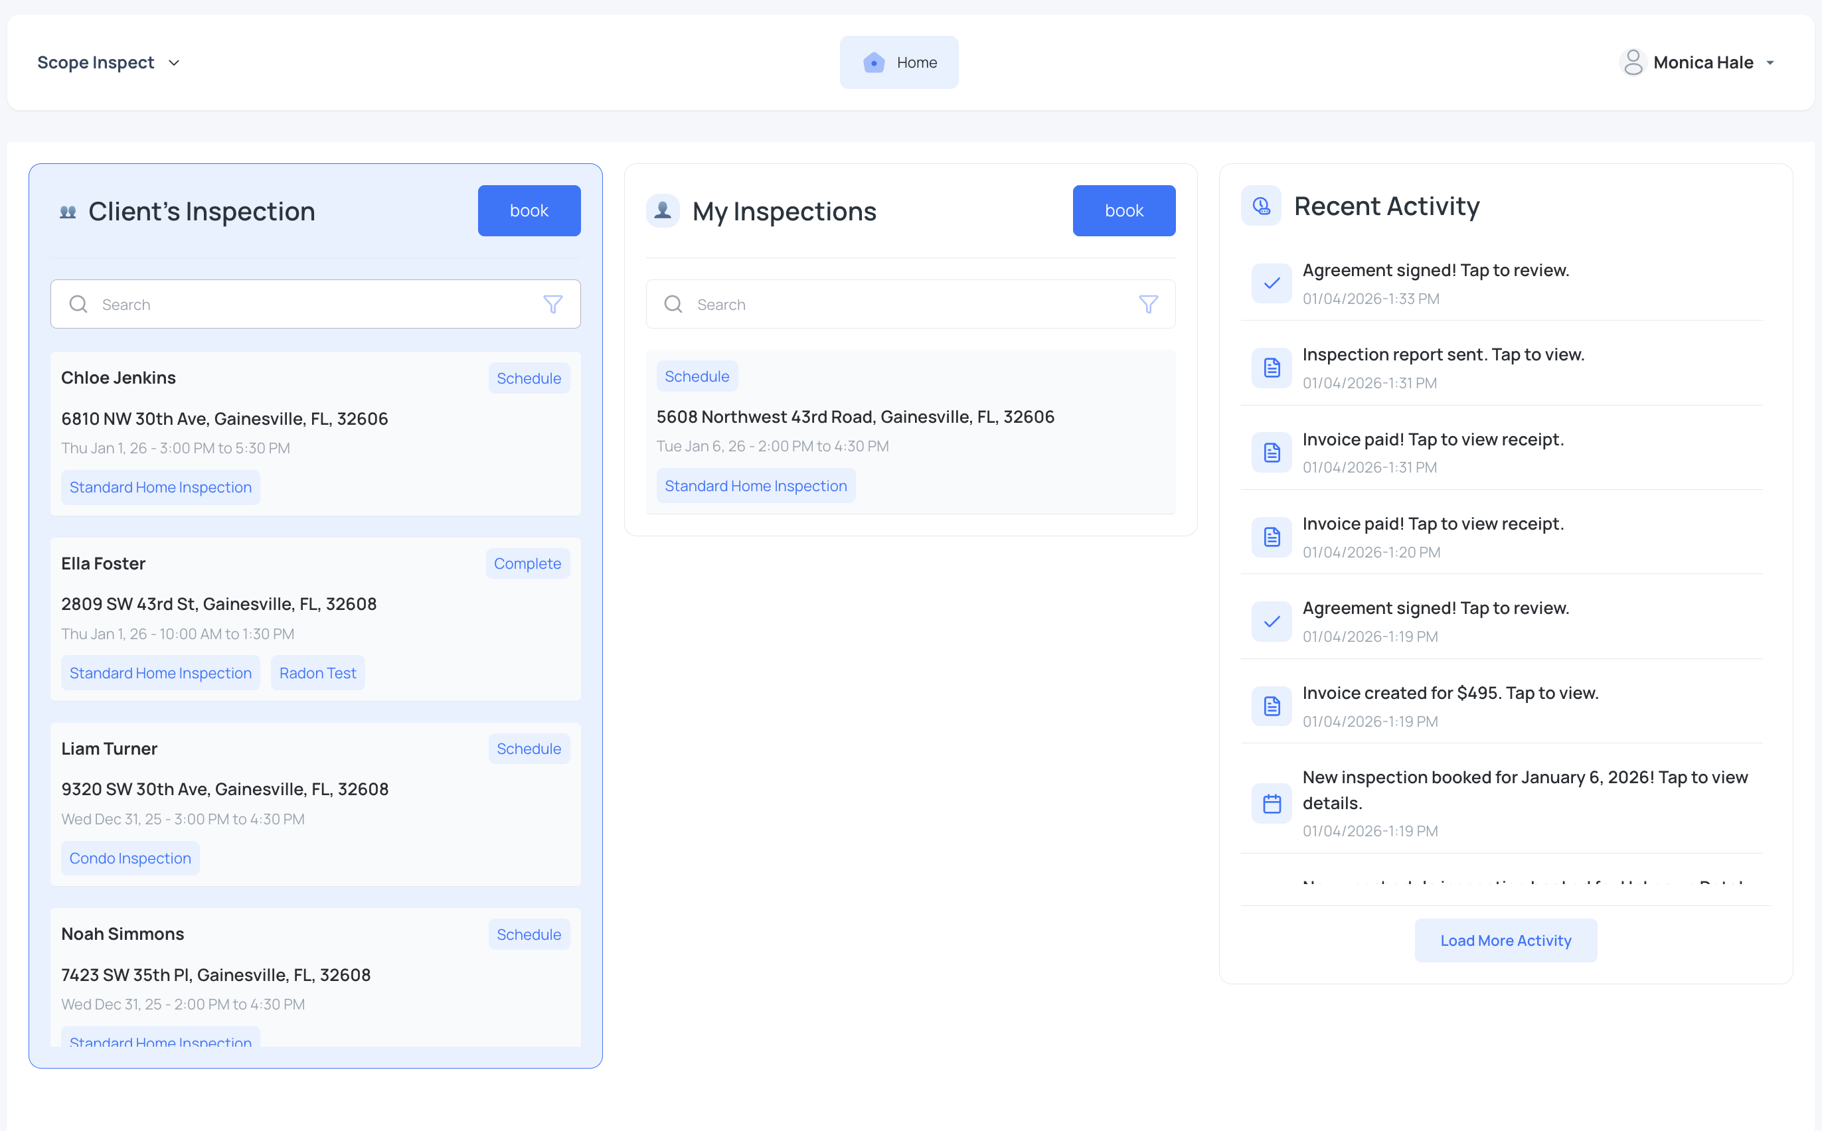Click the person icon beside My Inspections title

pos(663,210)
